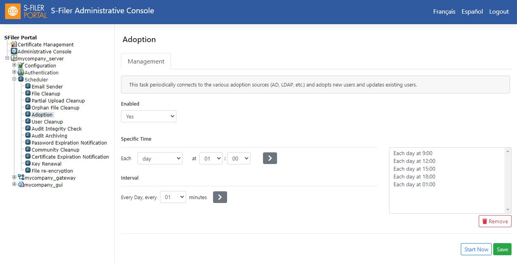Open the interval minutes dropdown
The image size is (517, 263).
(173, 197)
